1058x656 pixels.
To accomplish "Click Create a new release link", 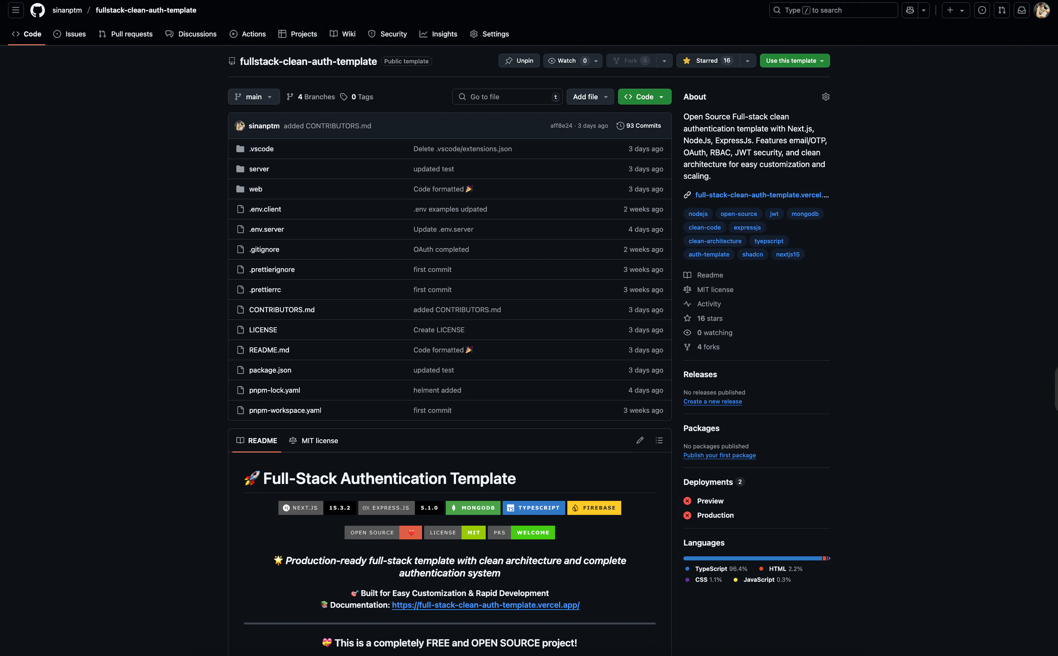I will [712, 401].
